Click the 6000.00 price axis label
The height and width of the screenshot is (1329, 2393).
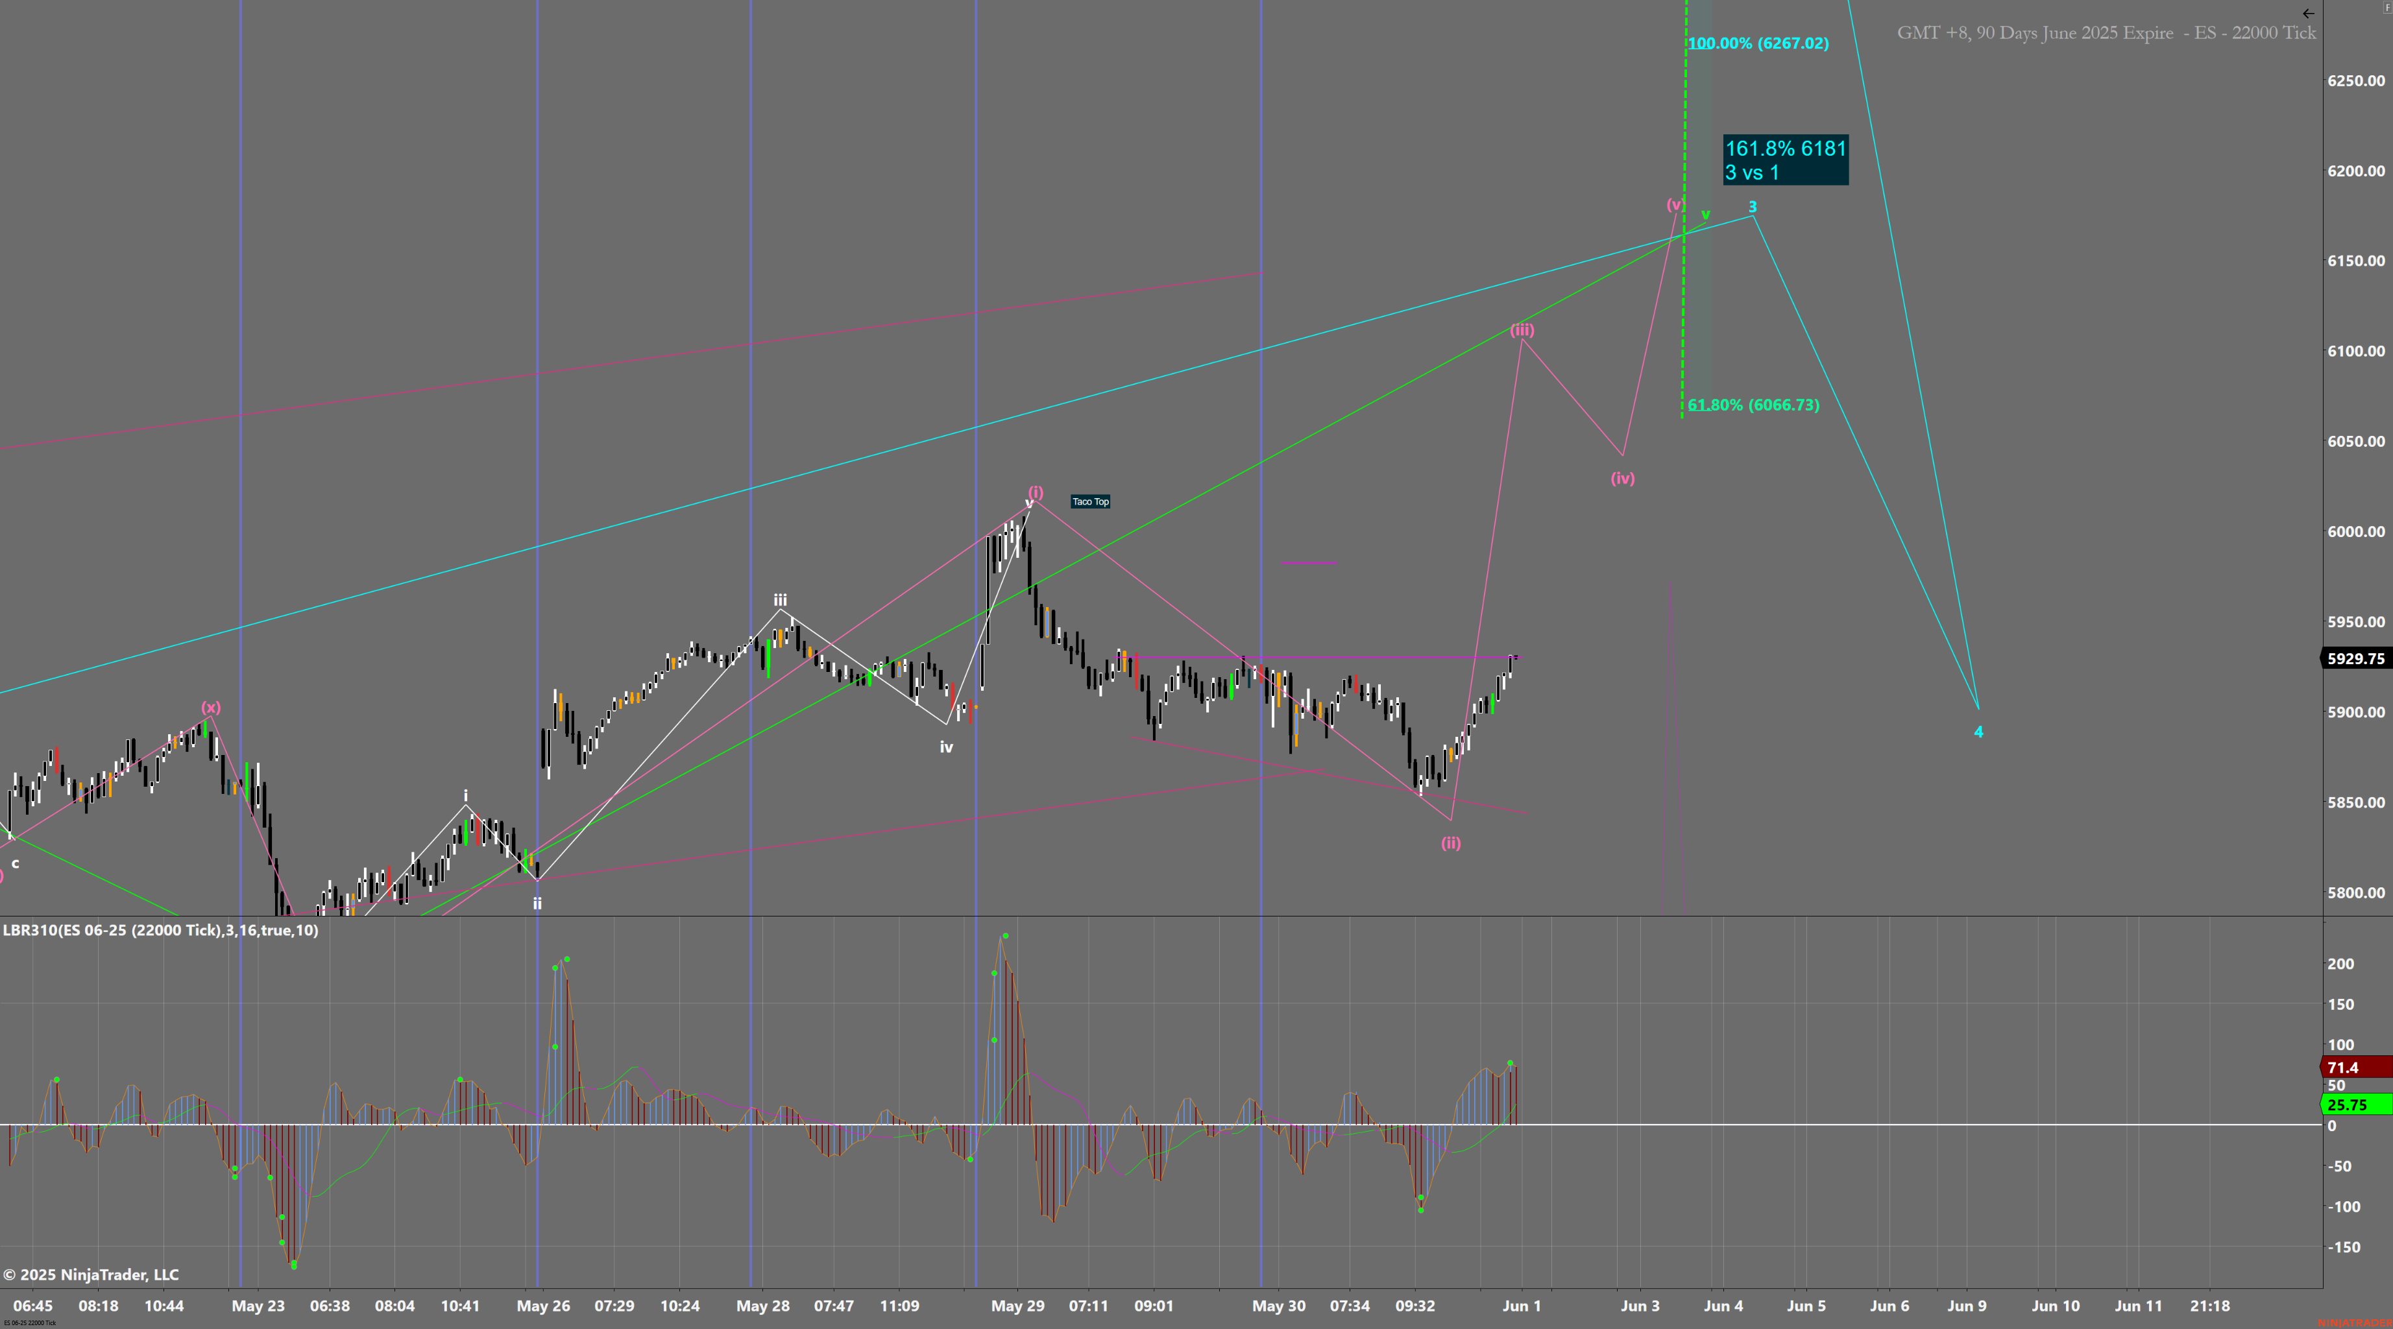pos(2356,531)
